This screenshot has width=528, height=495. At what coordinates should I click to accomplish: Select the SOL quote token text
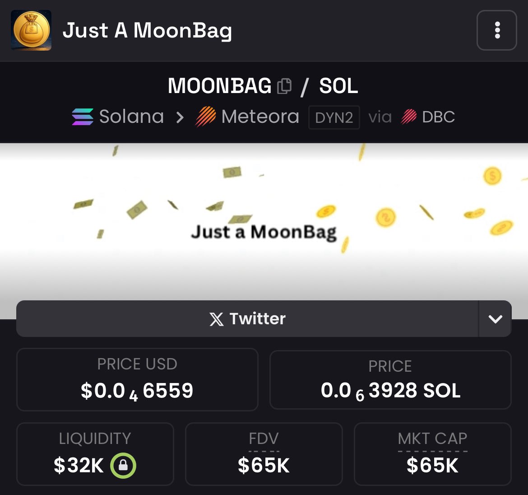(x=338, y=86)
